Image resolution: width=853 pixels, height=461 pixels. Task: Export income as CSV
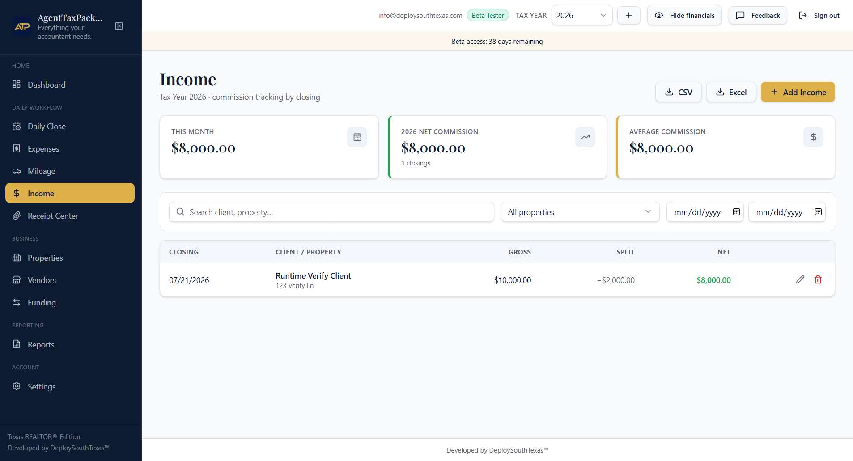[x=678, y=92]
